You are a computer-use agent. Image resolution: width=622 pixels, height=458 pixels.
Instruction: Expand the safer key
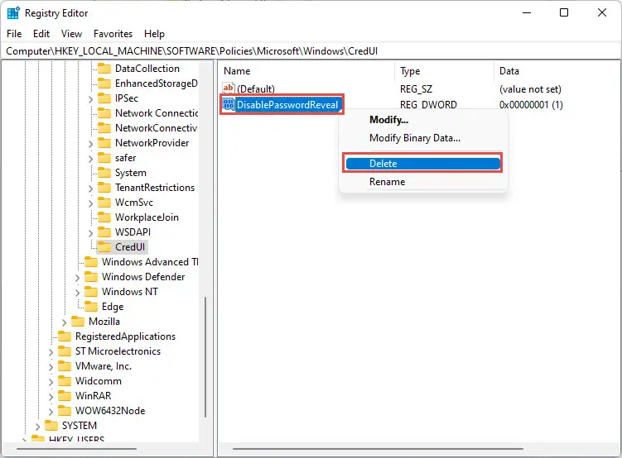(90, 159)
